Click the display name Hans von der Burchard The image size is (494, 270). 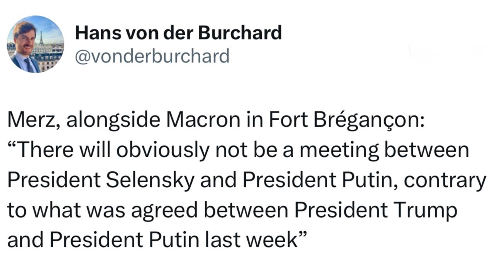tap(178, 33)
